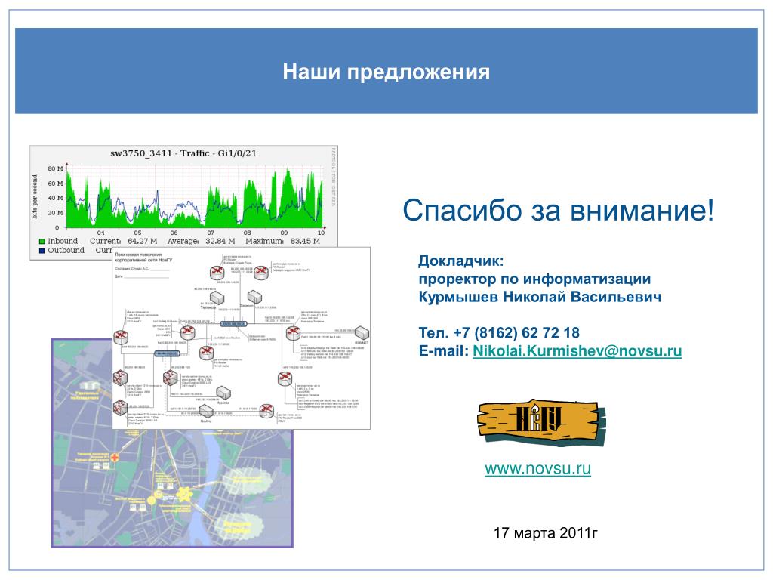This screenshot has height=580, width=773.
Task: Click the "Current: 64.27 M" value
Action: pyautogui.click(x=123, y=241)
